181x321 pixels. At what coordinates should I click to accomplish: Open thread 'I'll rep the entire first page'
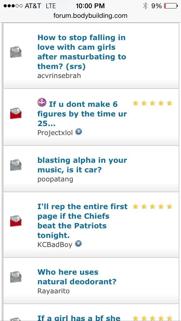(x=82, y=221)
